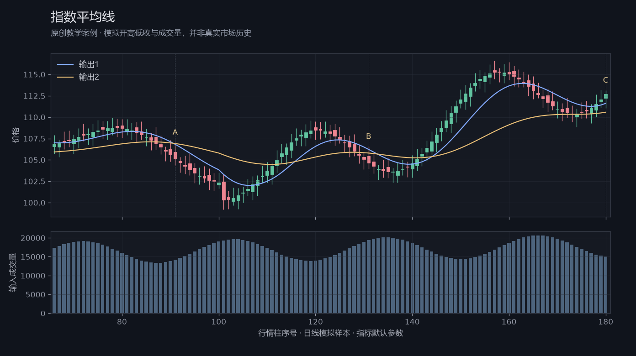Click price axis tick 112.5
636x356 pixels.
click(34, 96)
